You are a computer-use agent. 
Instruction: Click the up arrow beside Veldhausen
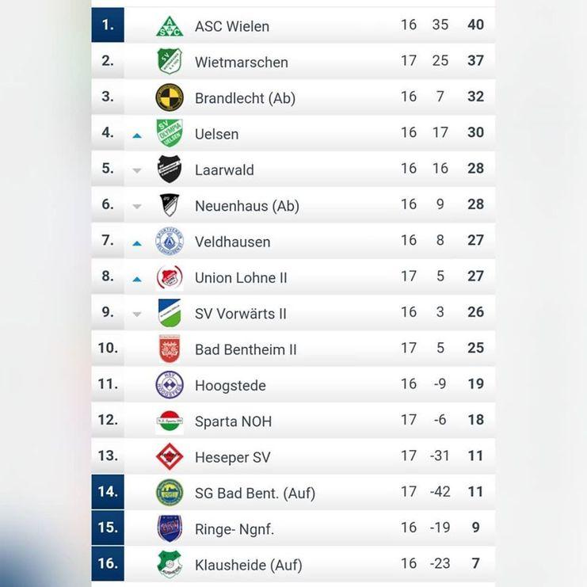pyautogui.click(x=137, y=243)
